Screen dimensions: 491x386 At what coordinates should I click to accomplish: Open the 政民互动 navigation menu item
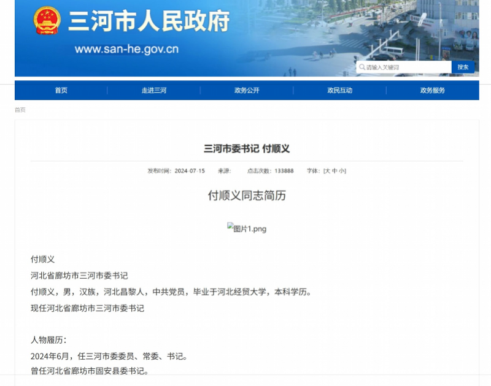(340, 90)
